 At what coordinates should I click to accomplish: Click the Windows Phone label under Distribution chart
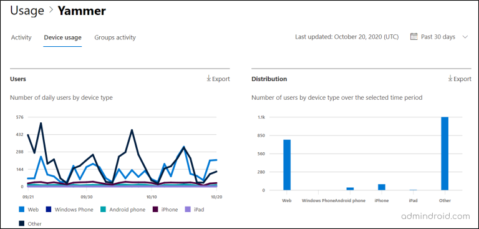318,200
